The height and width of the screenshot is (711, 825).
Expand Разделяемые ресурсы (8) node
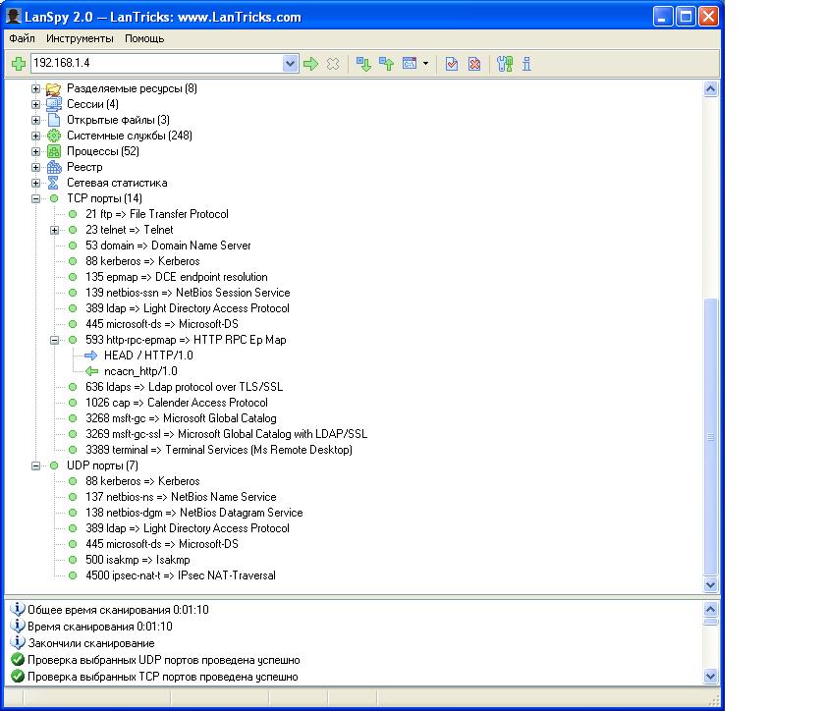click(x=35, y=89)
